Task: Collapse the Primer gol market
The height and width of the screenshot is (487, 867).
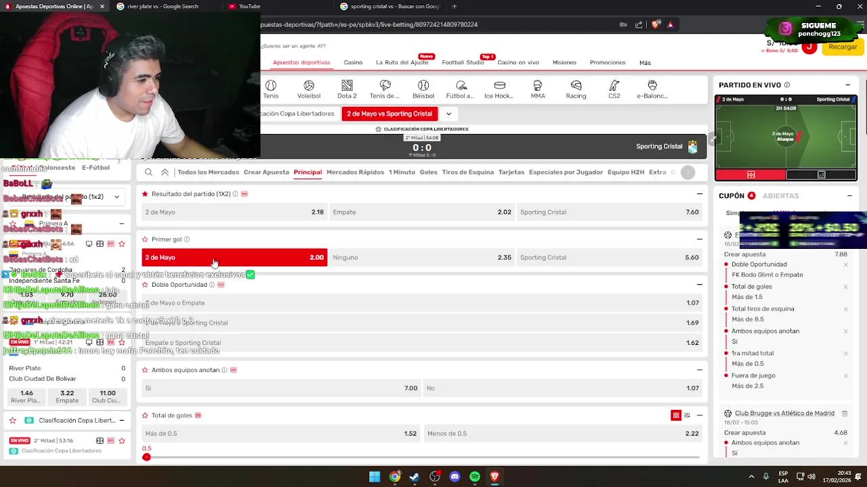Action: pyautogui.click(x=700, y=239)
